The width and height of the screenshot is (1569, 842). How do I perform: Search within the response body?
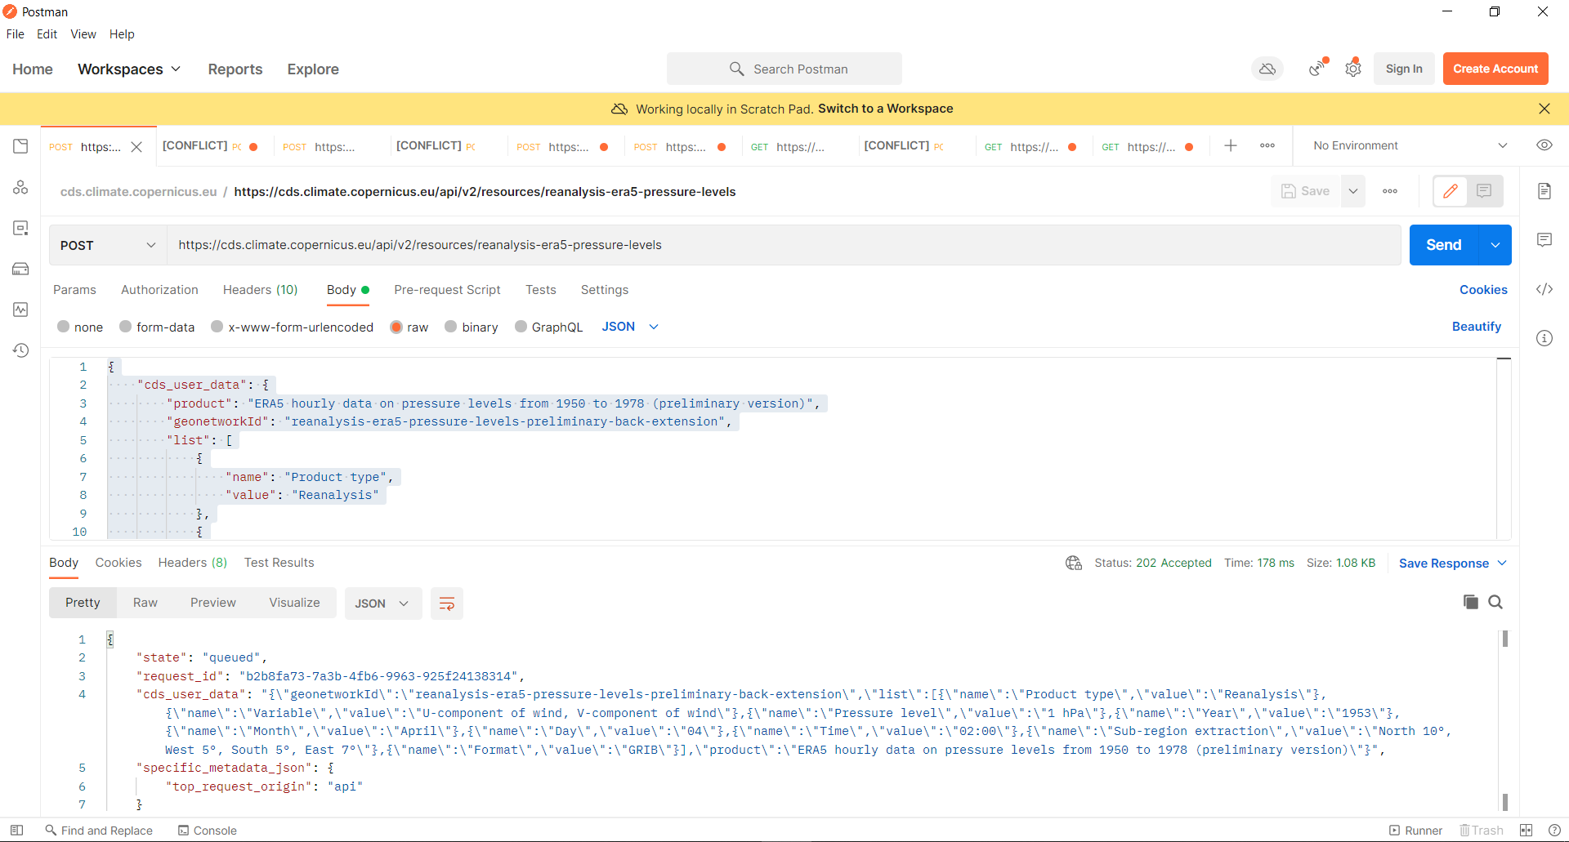[1495, 602]
